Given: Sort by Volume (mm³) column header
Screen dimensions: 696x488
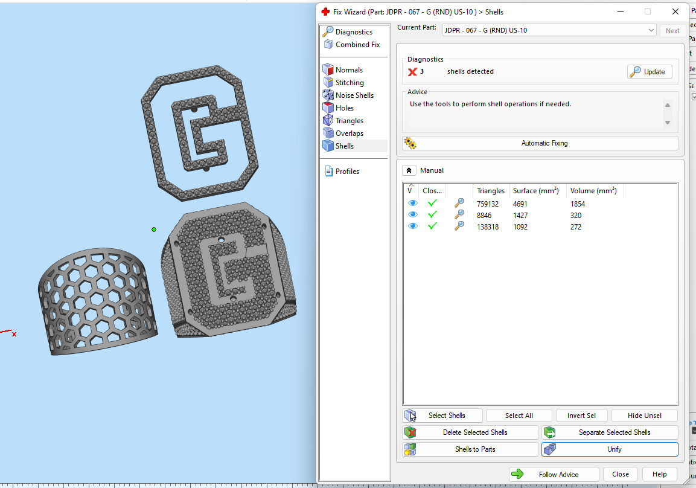Looking at the screenshot, I should click(x=593, y=190).
